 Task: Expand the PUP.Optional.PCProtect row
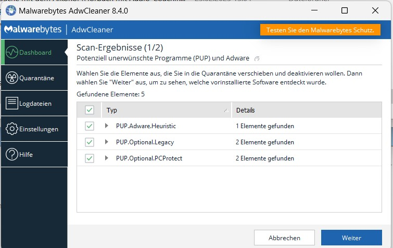coord(106,158)
